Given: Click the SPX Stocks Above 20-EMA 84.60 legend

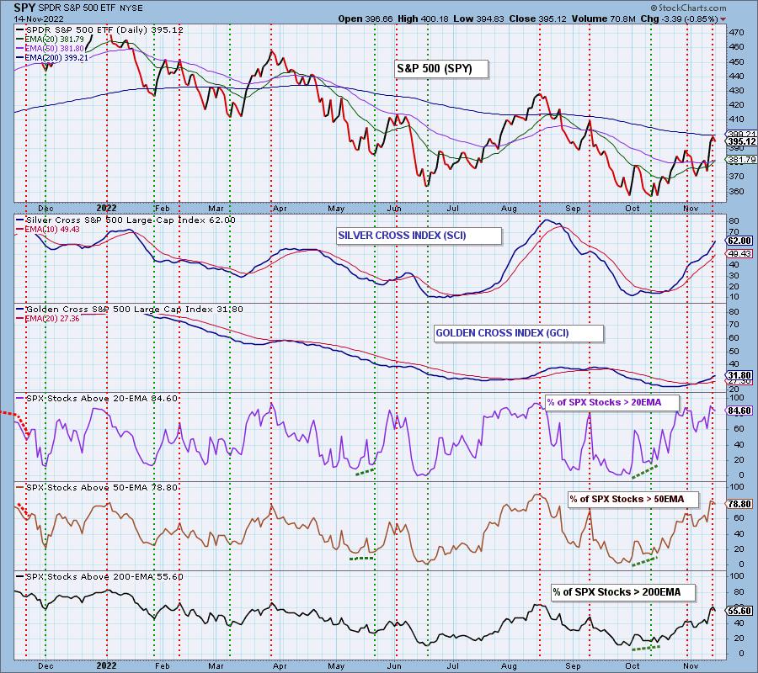Looking at the screenshot, I should (97, 398).
